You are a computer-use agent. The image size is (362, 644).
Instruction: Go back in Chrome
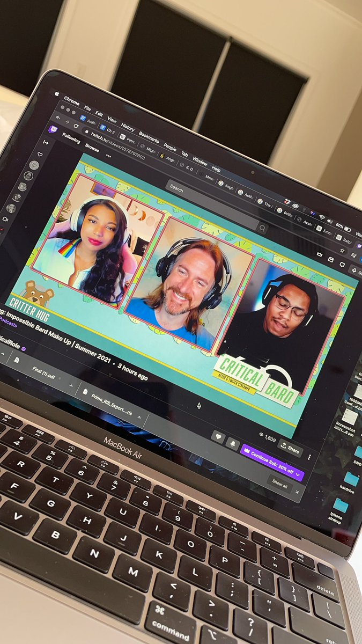click(x=58, y=117)
